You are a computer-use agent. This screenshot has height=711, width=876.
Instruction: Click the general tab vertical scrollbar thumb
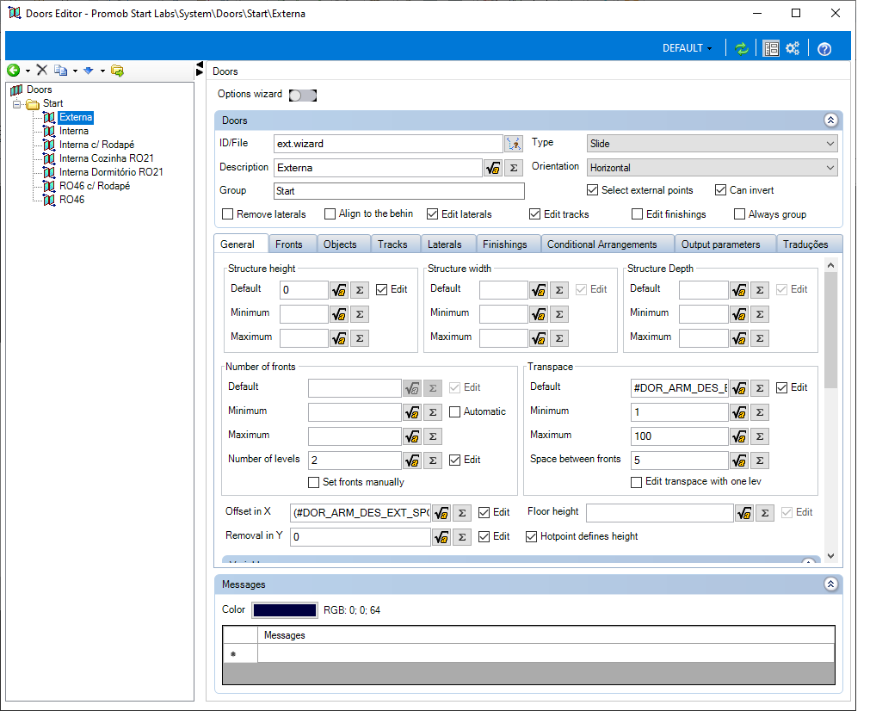(830, 331)
